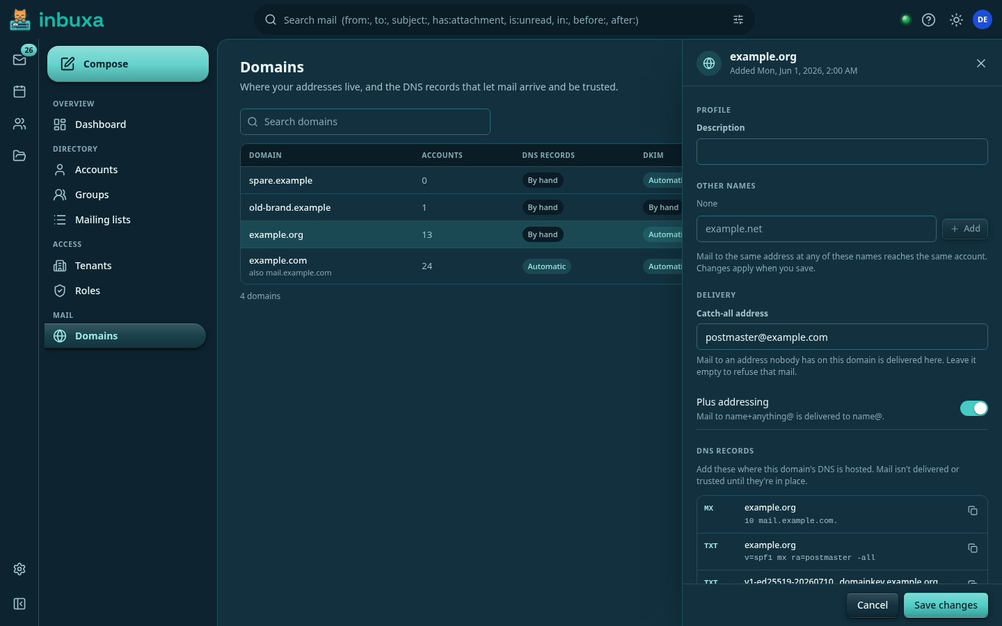Copy the SPF TXT record for example.org
The image size is (1002, 626).
(973, 548)
